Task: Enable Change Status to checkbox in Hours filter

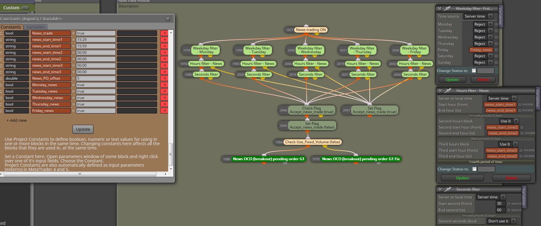Action: pos(474,169)
